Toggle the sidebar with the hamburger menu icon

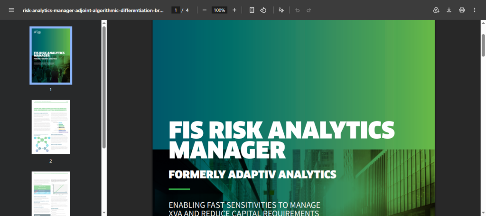pos(11,10)
